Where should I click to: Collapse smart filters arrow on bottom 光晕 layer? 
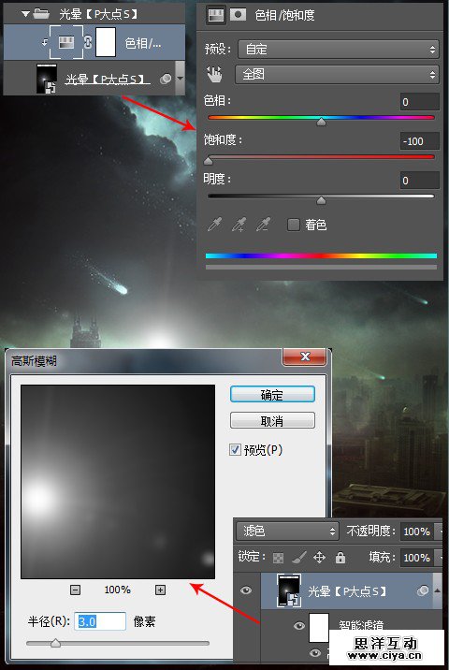coord(437,590)
